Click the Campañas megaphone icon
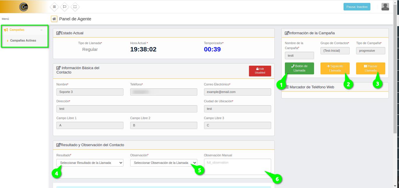The width and height of the screenshot is (399, 188). pos(6,30)
